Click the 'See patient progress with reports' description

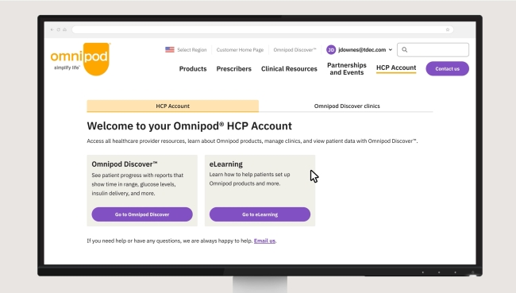pyautogui.click(x=137, y=184)
